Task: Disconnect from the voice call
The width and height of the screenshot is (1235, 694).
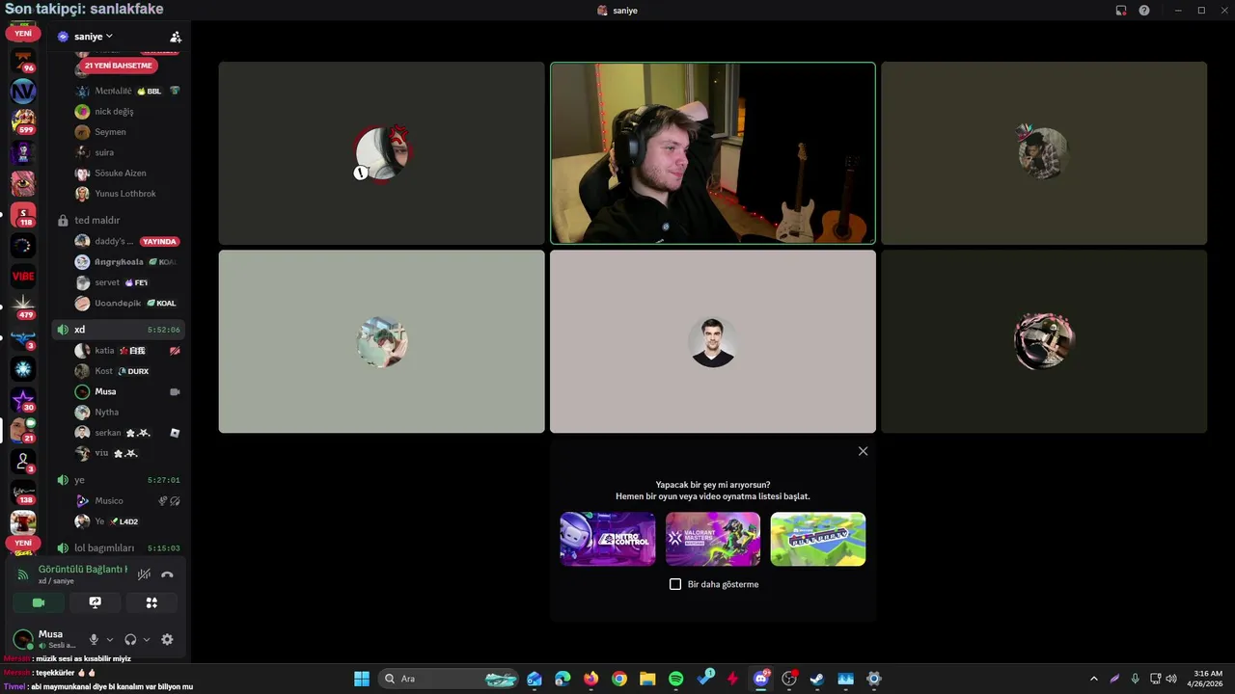Action: [x=167, y=574]
